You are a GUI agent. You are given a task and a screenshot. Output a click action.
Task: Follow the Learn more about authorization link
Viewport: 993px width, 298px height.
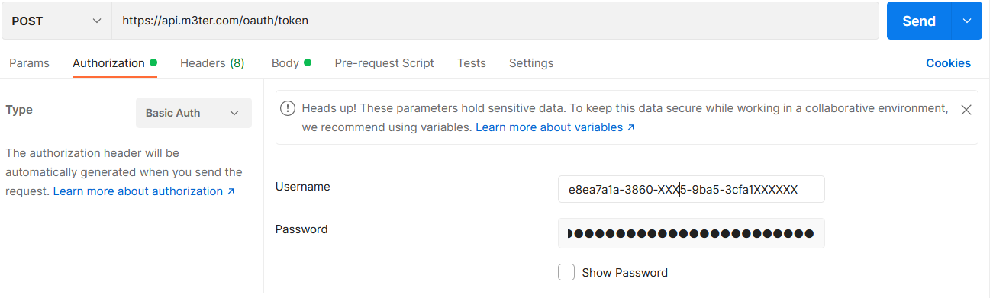click(143, 191)
